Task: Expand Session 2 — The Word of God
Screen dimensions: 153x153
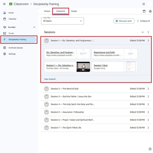Action: coord(96,89)
